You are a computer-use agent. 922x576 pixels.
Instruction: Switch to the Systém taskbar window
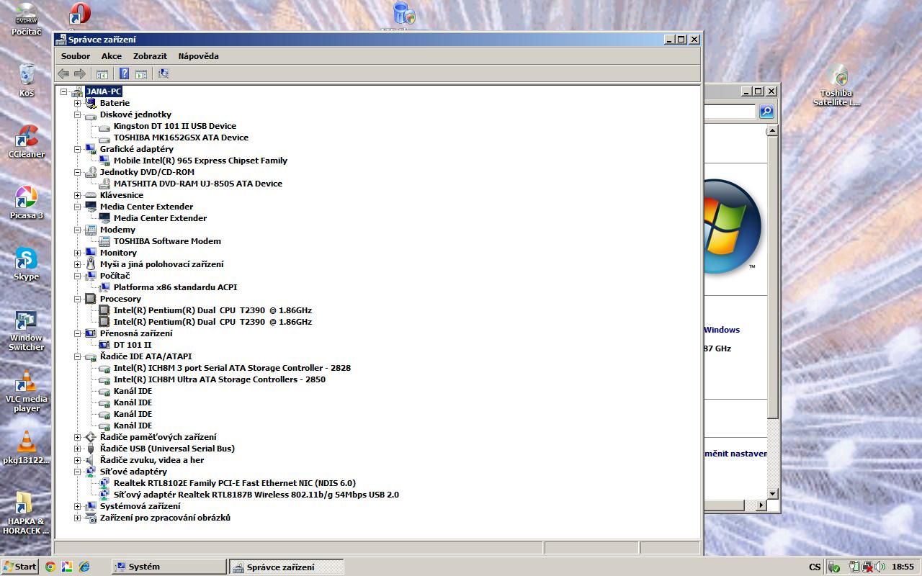(x=169, y=567)
